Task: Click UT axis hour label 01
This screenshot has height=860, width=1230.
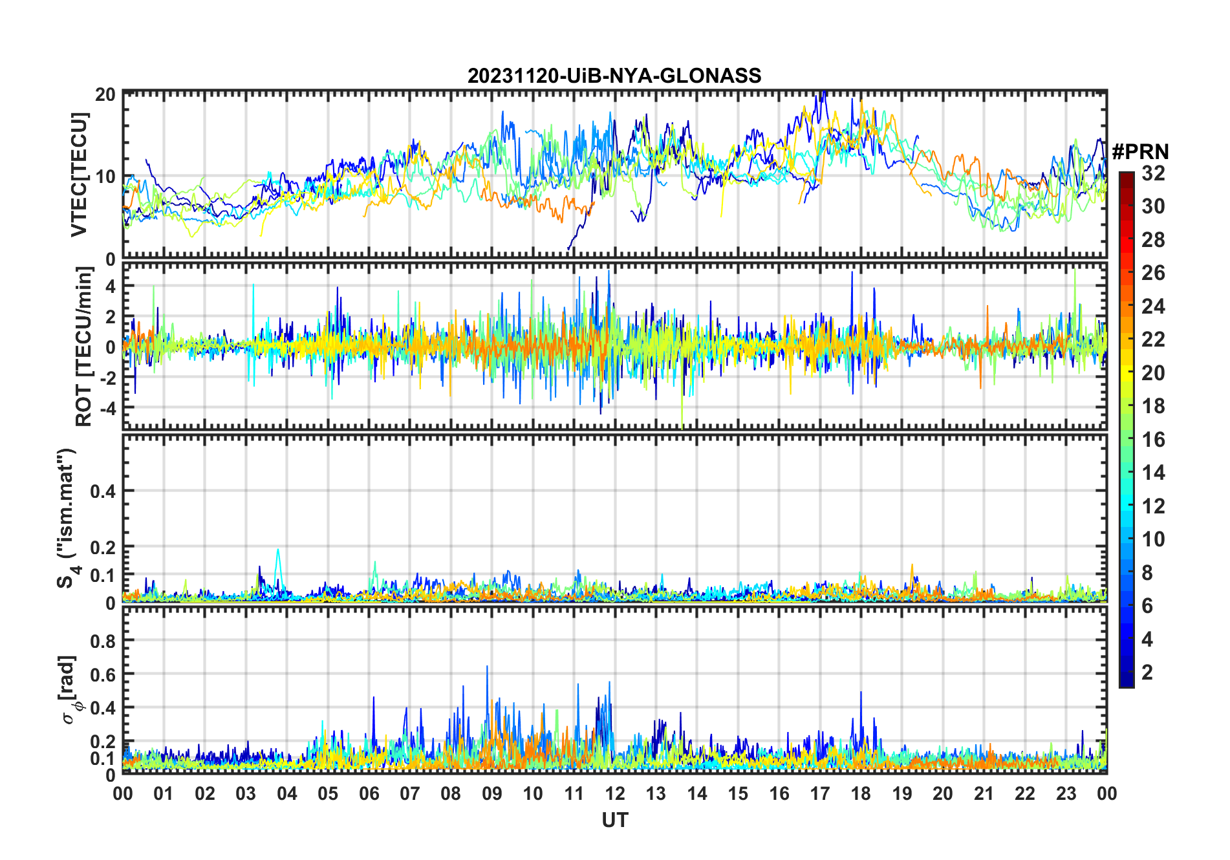Action: [164, 794]
